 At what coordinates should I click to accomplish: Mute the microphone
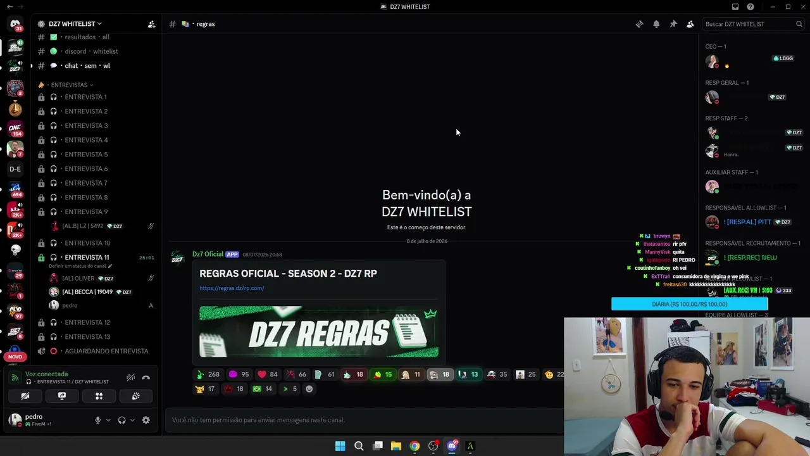(x=97, y=420)
